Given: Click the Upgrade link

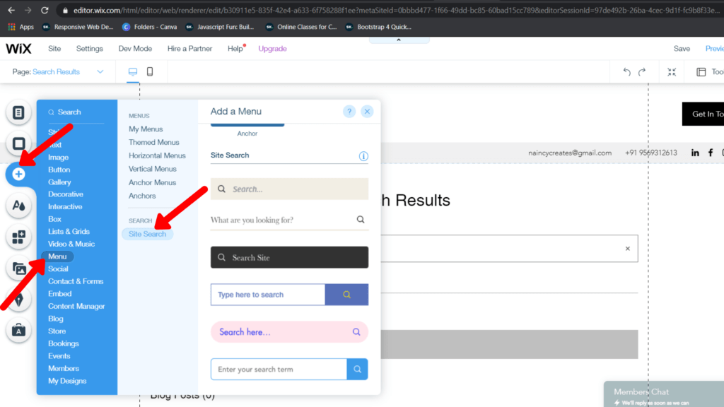Looking at the screenshot, I should [272, 48].
